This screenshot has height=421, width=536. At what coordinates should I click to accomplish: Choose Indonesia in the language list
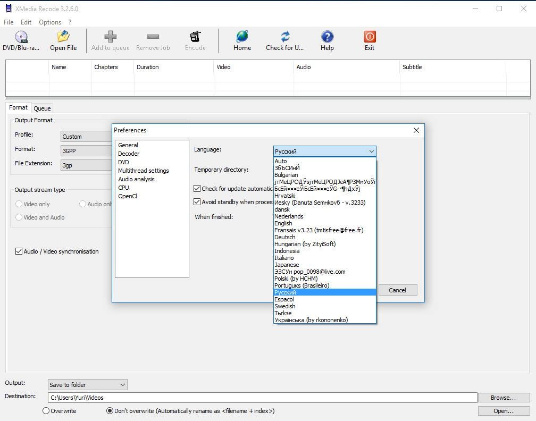[325, 251]
